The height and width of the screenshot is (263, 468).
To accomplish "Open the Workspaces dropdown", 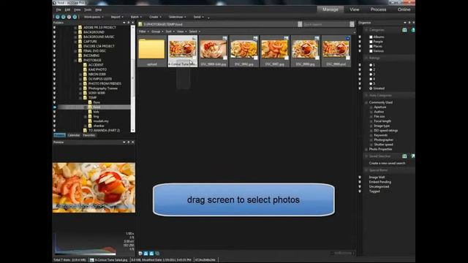I will (94, 17).
